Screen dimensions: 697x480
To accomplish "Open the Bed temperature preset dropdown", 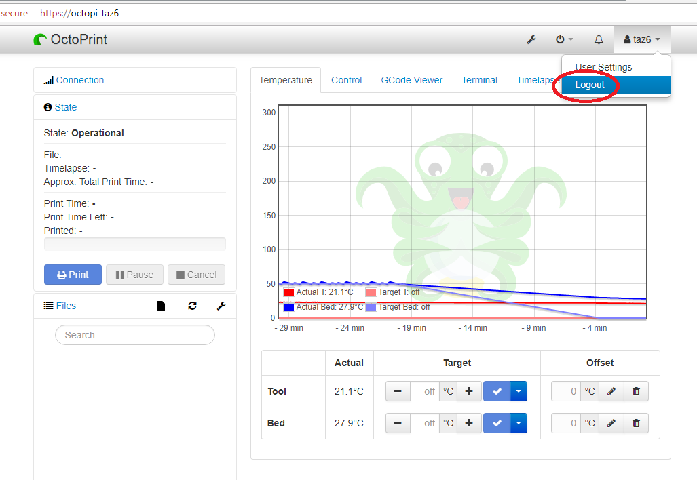I will (x=519, y=423).
